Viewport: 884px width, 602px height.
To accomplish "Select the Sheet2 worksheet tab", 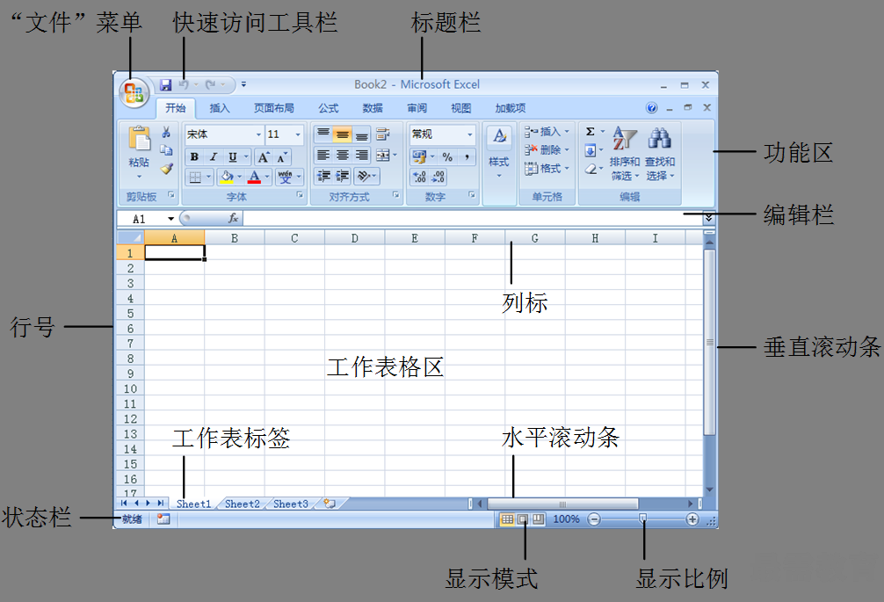I will coord(242,504).
